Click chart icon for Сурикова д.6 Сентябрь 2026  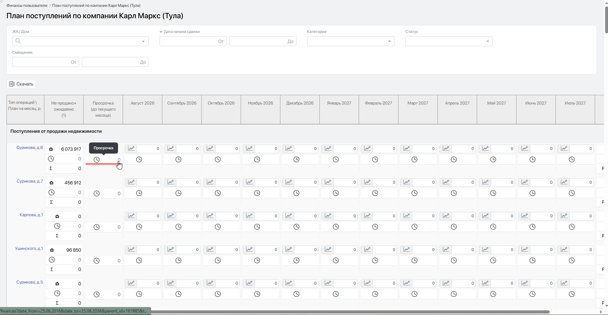[x=171, y=149]
